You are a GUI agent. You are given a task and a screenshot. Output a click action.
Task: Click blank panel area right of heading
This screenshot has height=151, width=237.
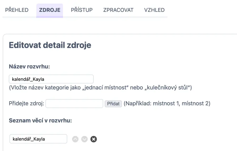click(163, 45)
